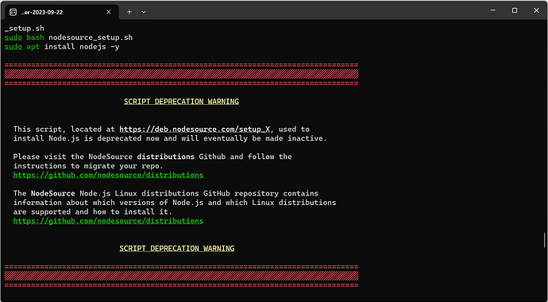The image size is (548, 302).
Task: Click the 'sudo bash nodesource_setup.sh' line
Action: [x=68, y=37]
